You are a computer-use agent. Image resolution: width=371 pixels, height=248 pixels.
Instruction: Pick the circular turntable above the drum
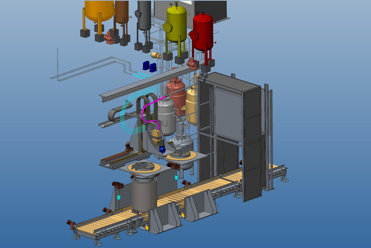coord(144,167)
